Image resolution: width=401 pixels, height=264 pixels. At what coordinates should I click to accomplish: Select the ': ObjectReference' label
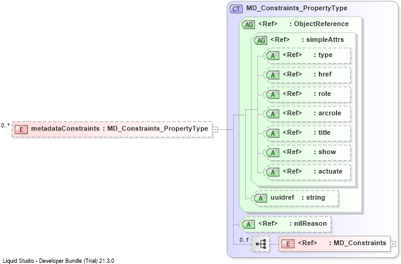pos(319,24)
